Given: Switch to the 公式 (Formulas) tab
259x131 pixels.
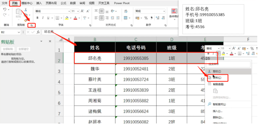Looking at the screenshot, I should pyautogui.click(x=63, y=3).
